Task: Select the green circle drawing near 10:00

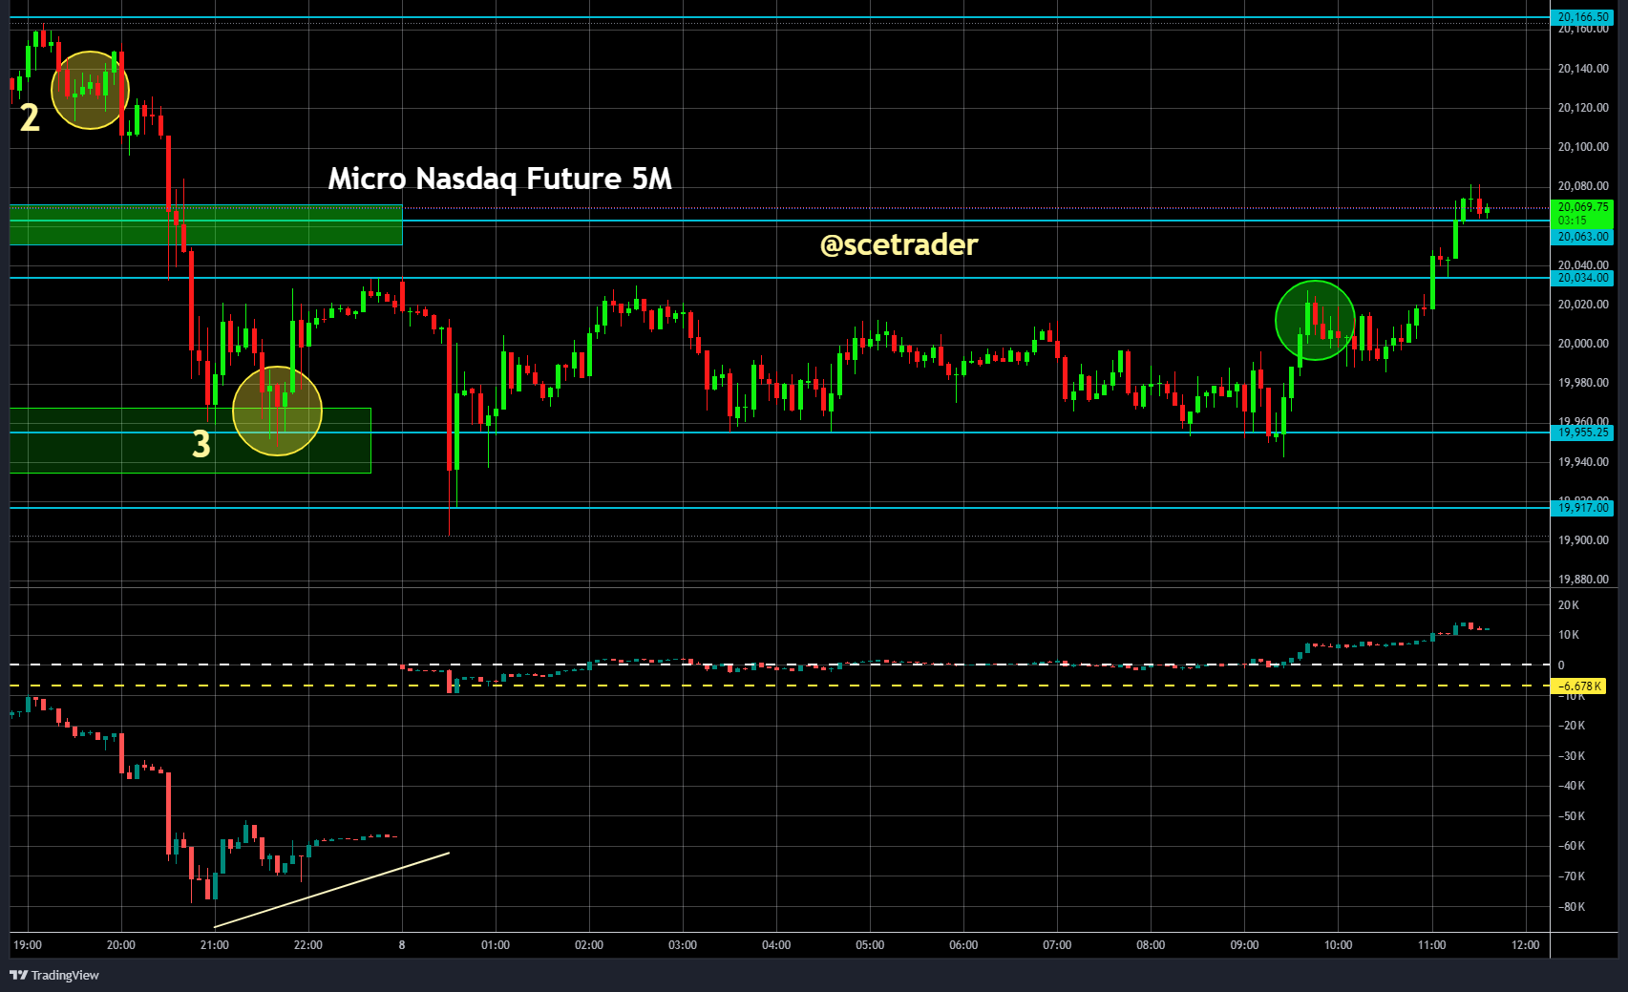Action: click(1315, 320)
